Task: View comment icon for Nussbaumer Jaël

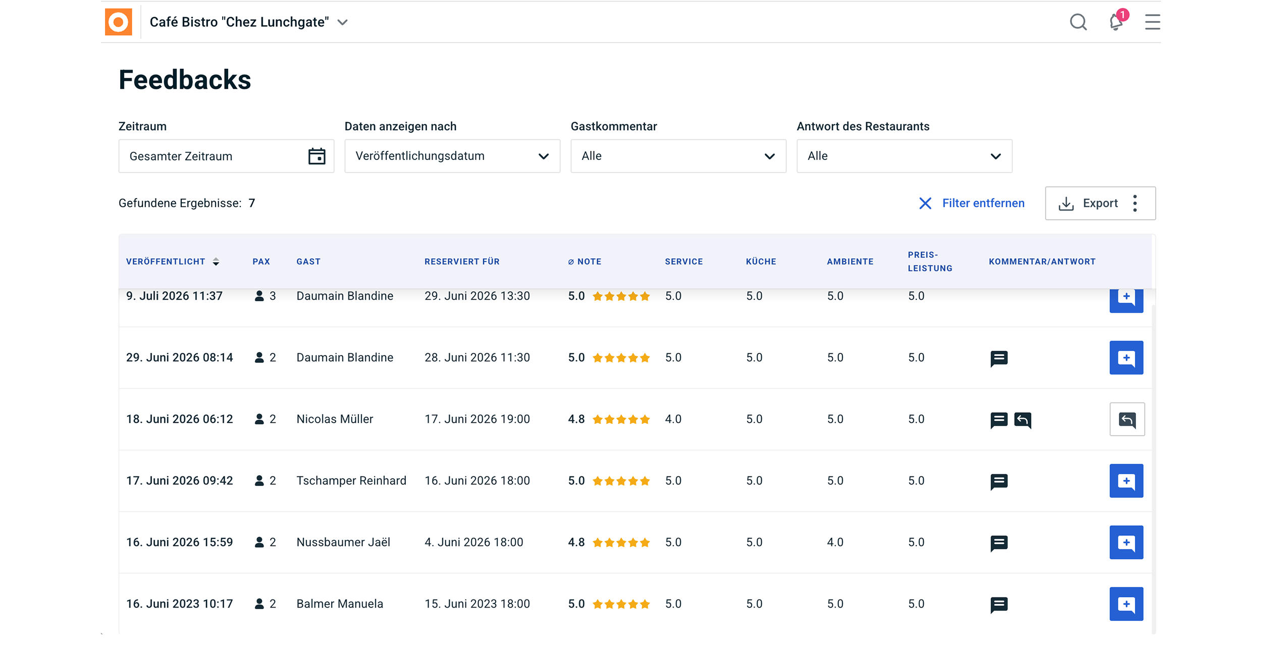Action: coord(999,543)
